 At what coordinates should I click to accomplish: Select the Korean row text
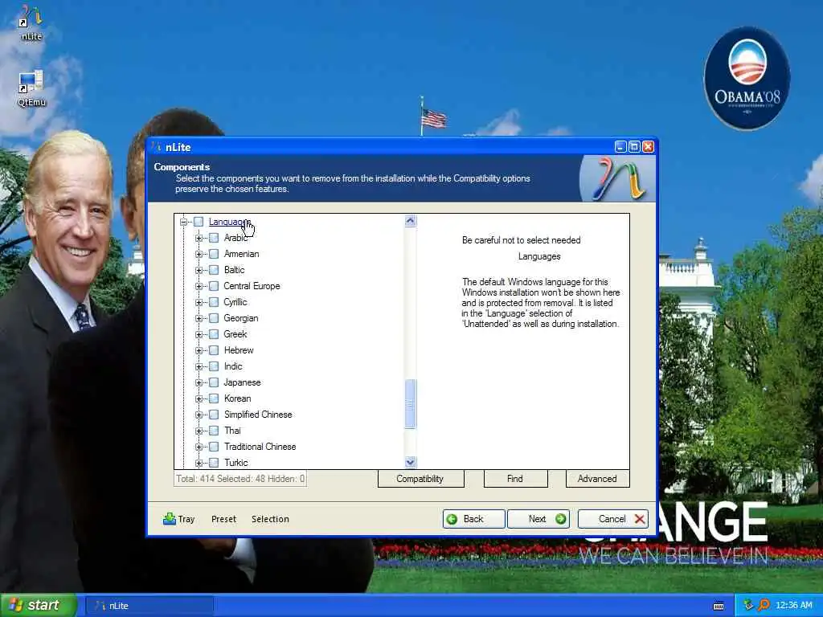[237, 398]
